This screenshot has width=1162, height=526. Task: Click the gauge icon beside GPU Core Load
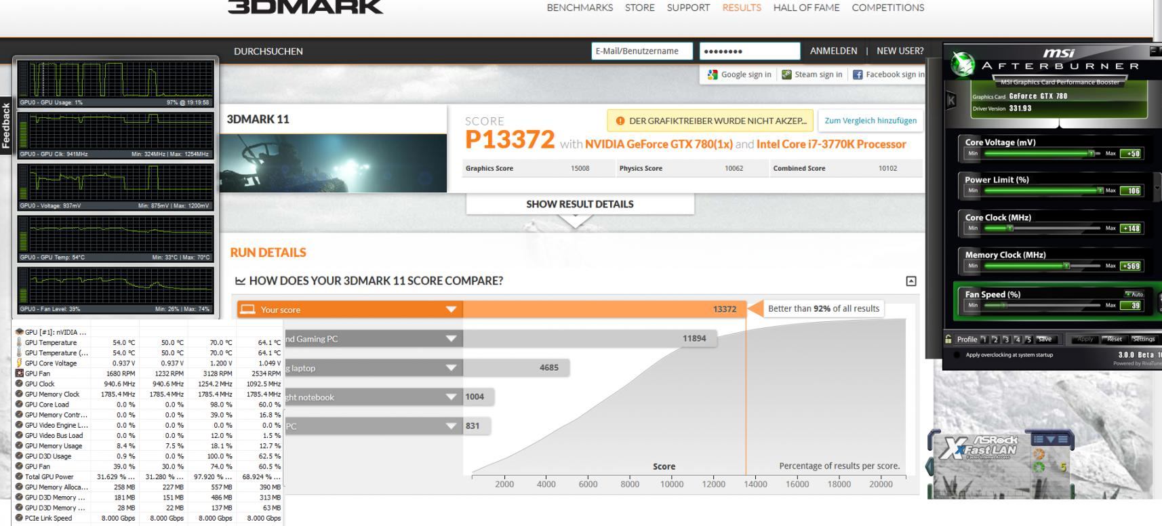[x=19, y=405]
